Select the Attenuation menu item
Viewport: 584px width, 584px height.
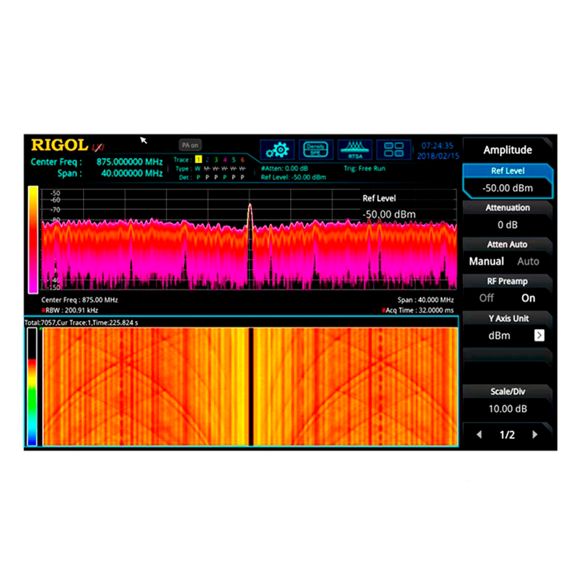pyautogui.click(x=508, y=217)
